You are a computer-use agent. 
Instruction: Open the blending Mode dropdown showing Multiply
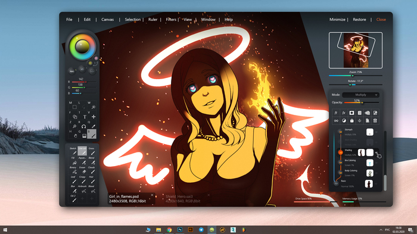pyautogui.click(x=360, y=95)
